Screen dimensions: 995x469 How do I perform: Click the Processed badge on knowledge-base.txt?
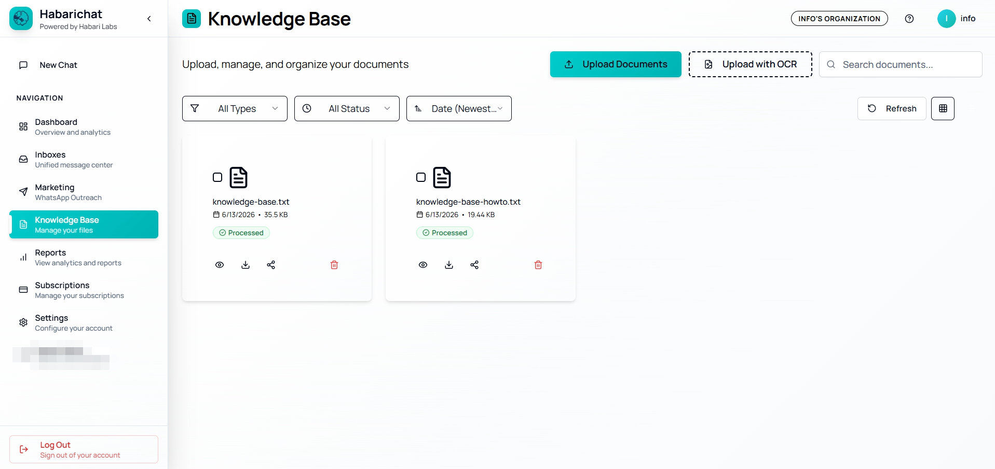coord(241,233)
